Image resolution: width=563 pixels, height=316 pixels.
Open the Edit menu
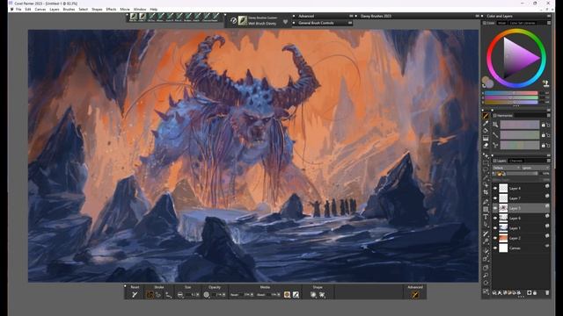click(28, 10)
